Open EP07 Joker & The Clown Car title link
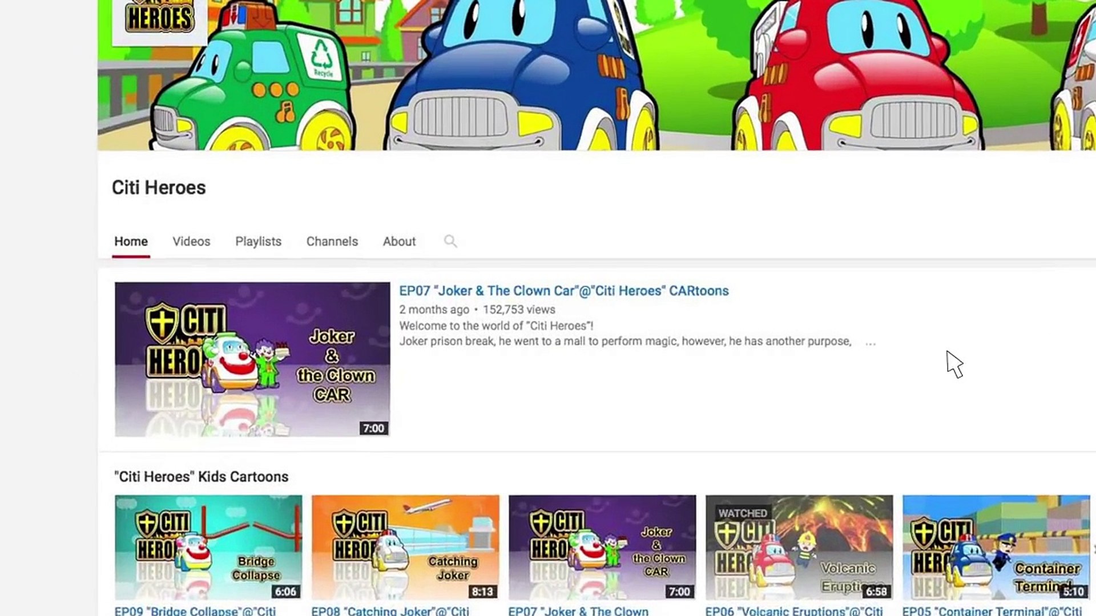 [x=563, y=291]
